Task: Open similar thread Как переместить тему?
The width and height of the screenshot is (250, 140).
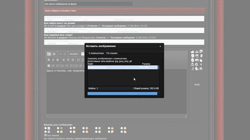Action: click(x=58, y=35)
